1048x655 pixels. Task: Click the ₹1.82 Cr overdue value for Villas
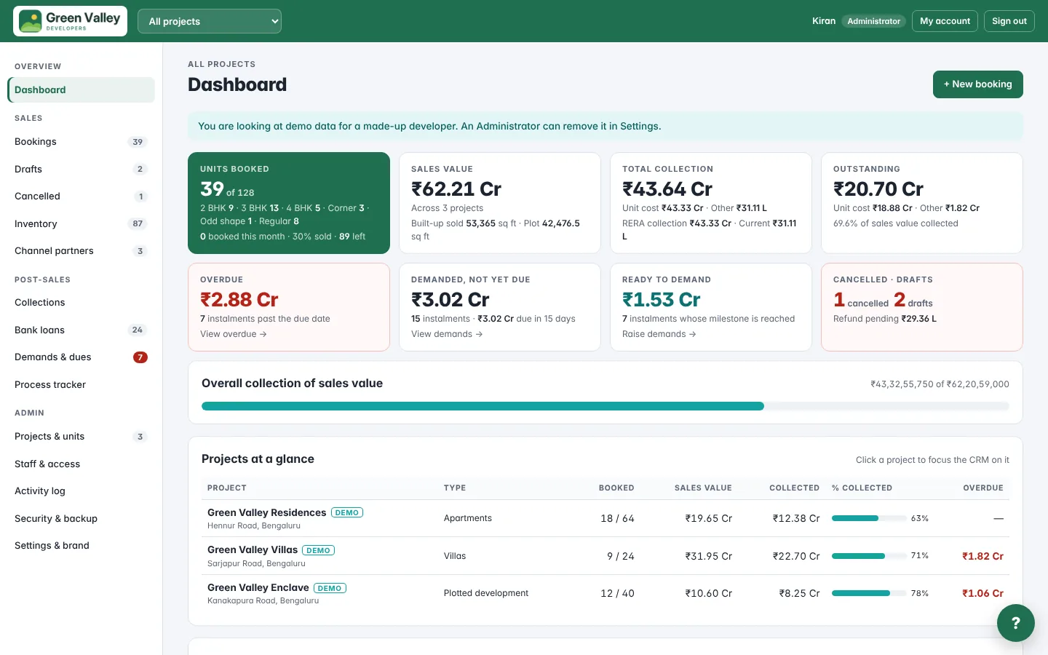[982, 556]
